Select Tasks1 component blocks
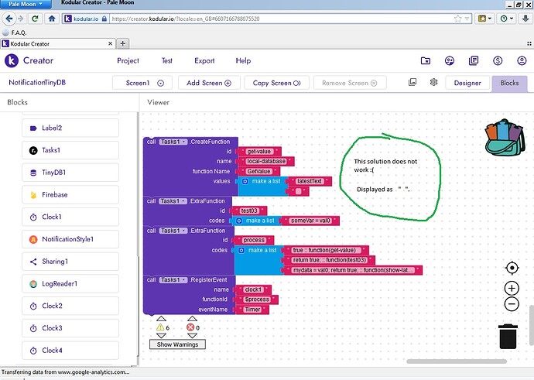The image size is (534, 380). pos(70,150)
